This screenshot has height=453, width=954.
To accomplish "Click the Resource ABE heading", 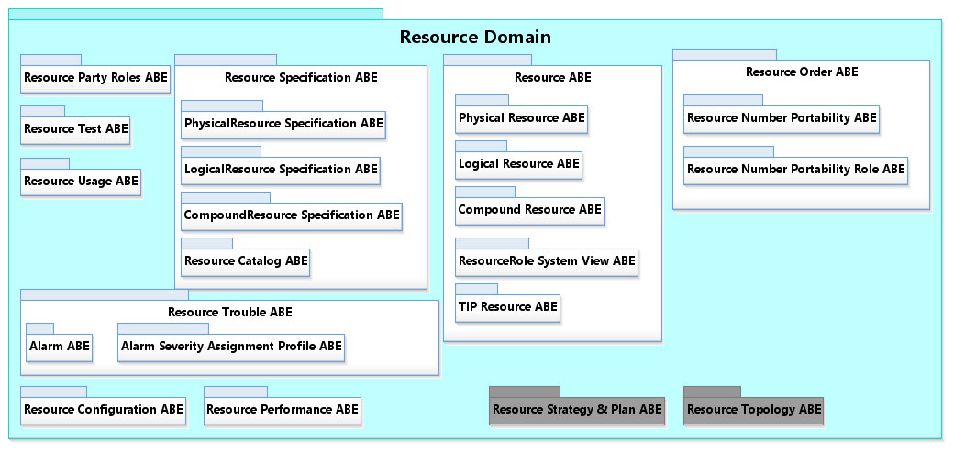I will coord(552,77).
